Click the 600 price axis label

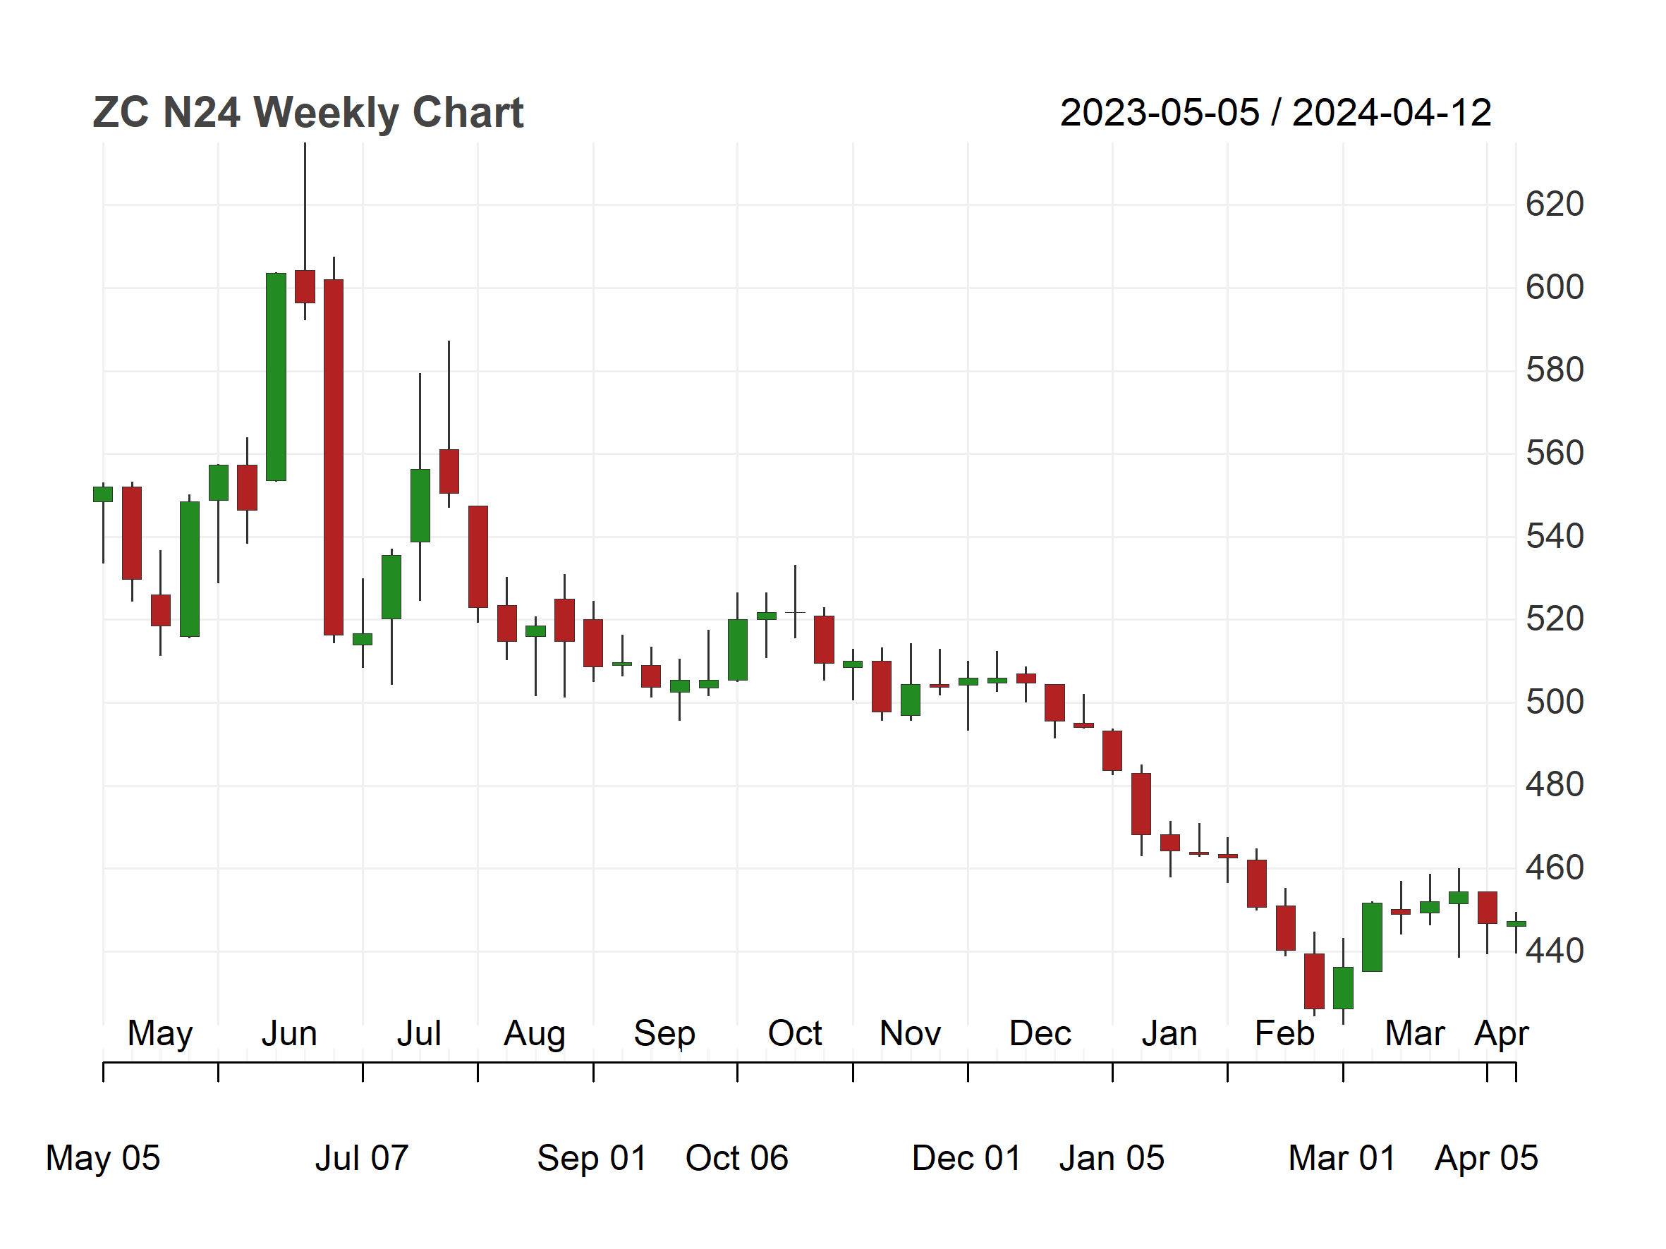[1555, 288]
